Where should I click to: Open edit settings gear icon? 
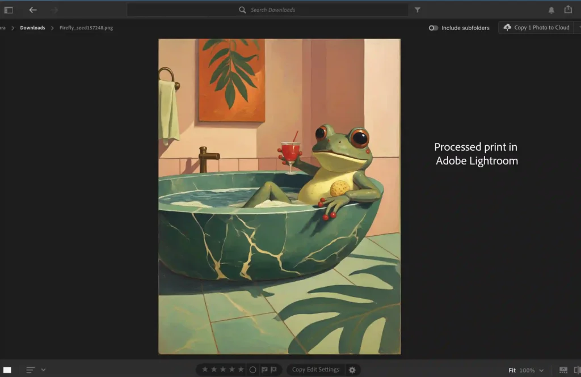pos(352,370)
